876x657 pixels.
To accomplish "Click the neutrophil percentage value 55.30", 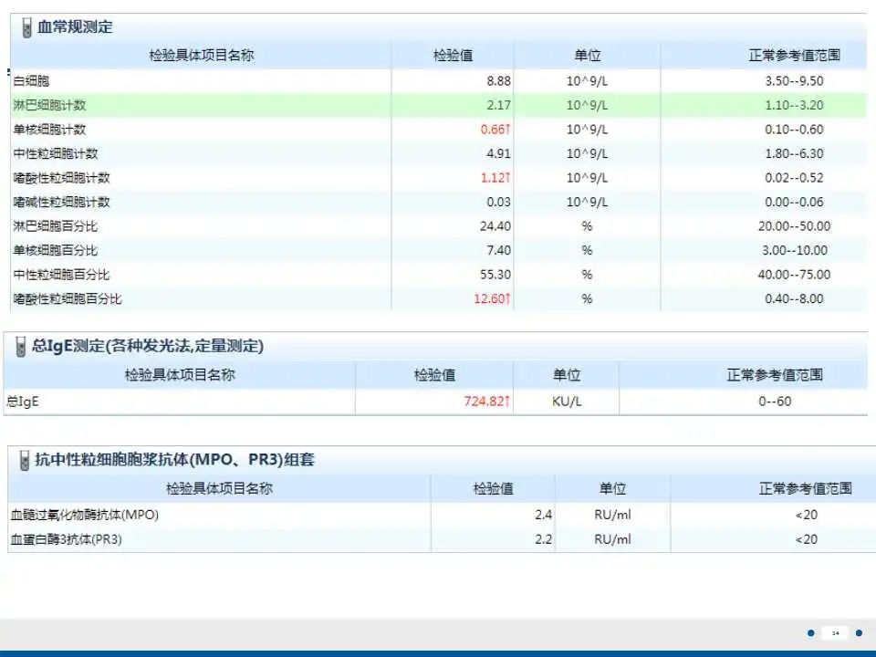I will pyautogui.click(x=495, y=275).
